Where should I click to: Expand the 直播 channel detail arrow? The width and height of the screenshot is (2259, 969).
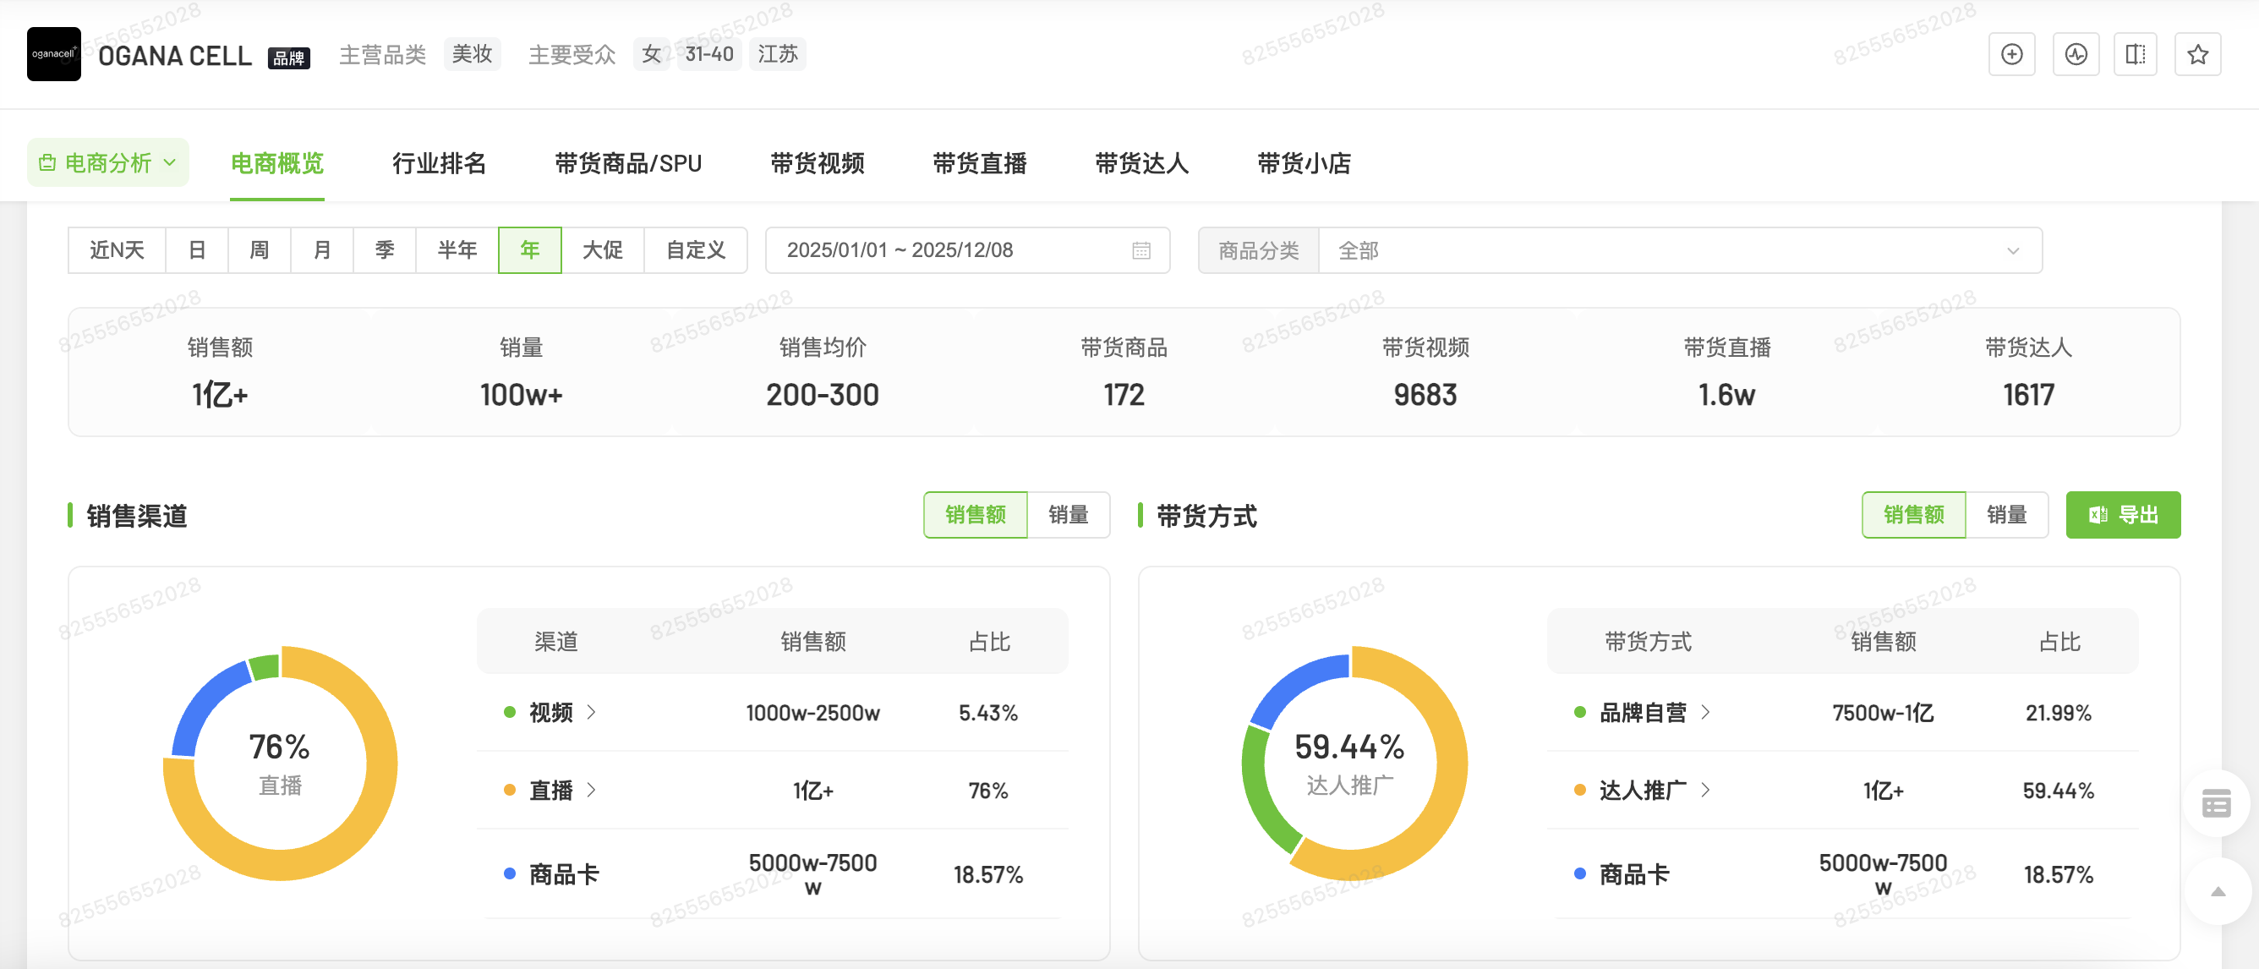coord(593,790)
